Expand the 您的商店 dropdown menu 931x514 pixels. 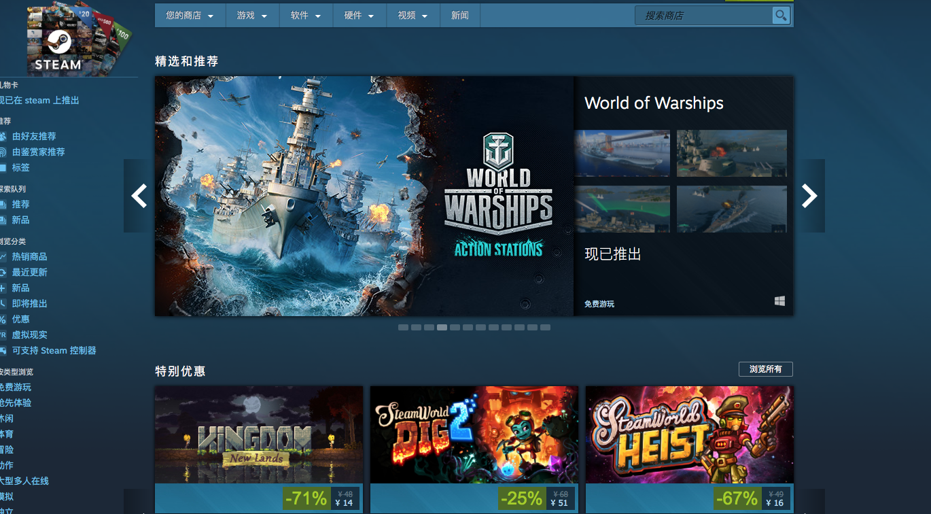[190, 16]
